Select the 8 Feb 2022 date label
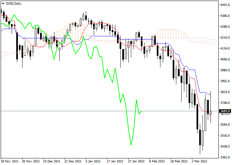Viewport: 232px width, 165px height. click(x=156, y=161)
